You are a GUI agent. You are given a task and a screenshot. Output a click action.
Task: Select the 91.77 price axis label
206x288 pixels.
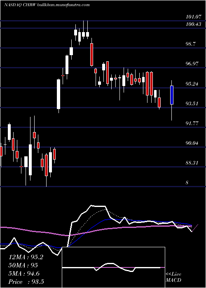pyautogui.click(x=192, y=123)
